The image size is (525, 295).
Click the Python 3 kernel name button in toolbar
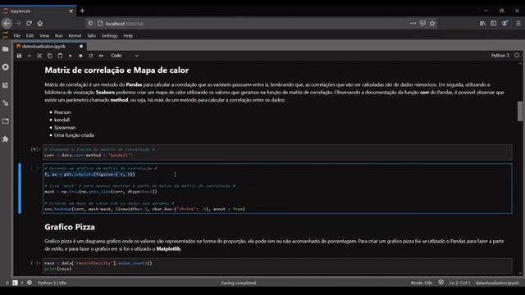[500, 56]
